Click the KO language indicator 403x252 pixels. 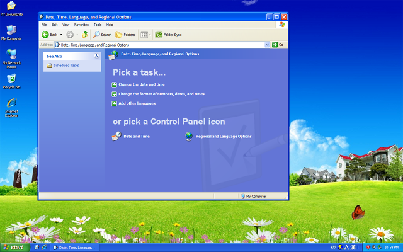[x=333, y=248]
